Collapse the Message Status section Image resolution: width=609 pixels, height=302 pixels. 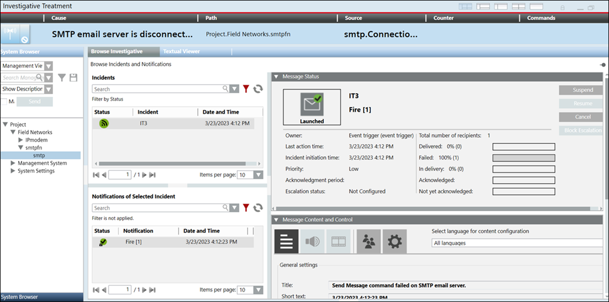coord(276,76)
